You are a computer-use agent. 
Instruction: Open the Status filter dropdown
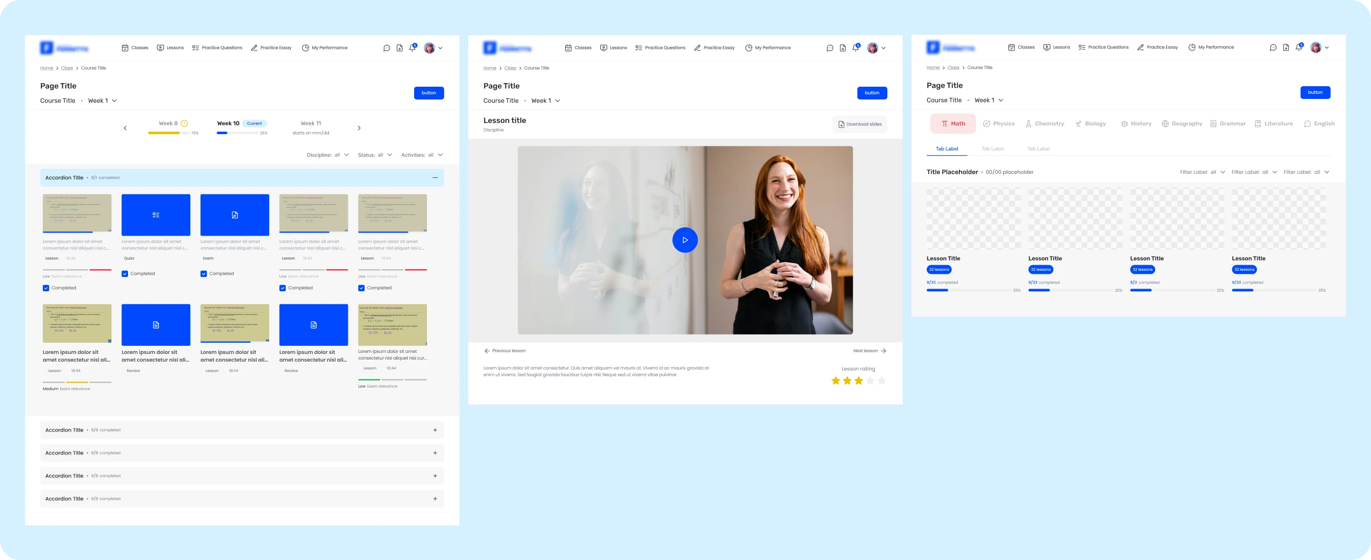375,155
